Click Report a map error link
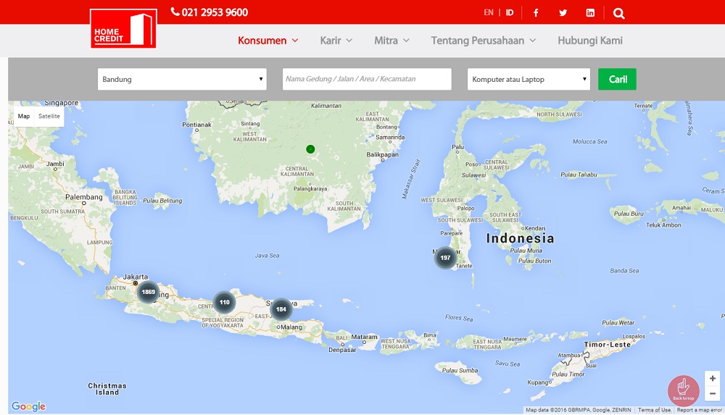 [x=699, y=410]
